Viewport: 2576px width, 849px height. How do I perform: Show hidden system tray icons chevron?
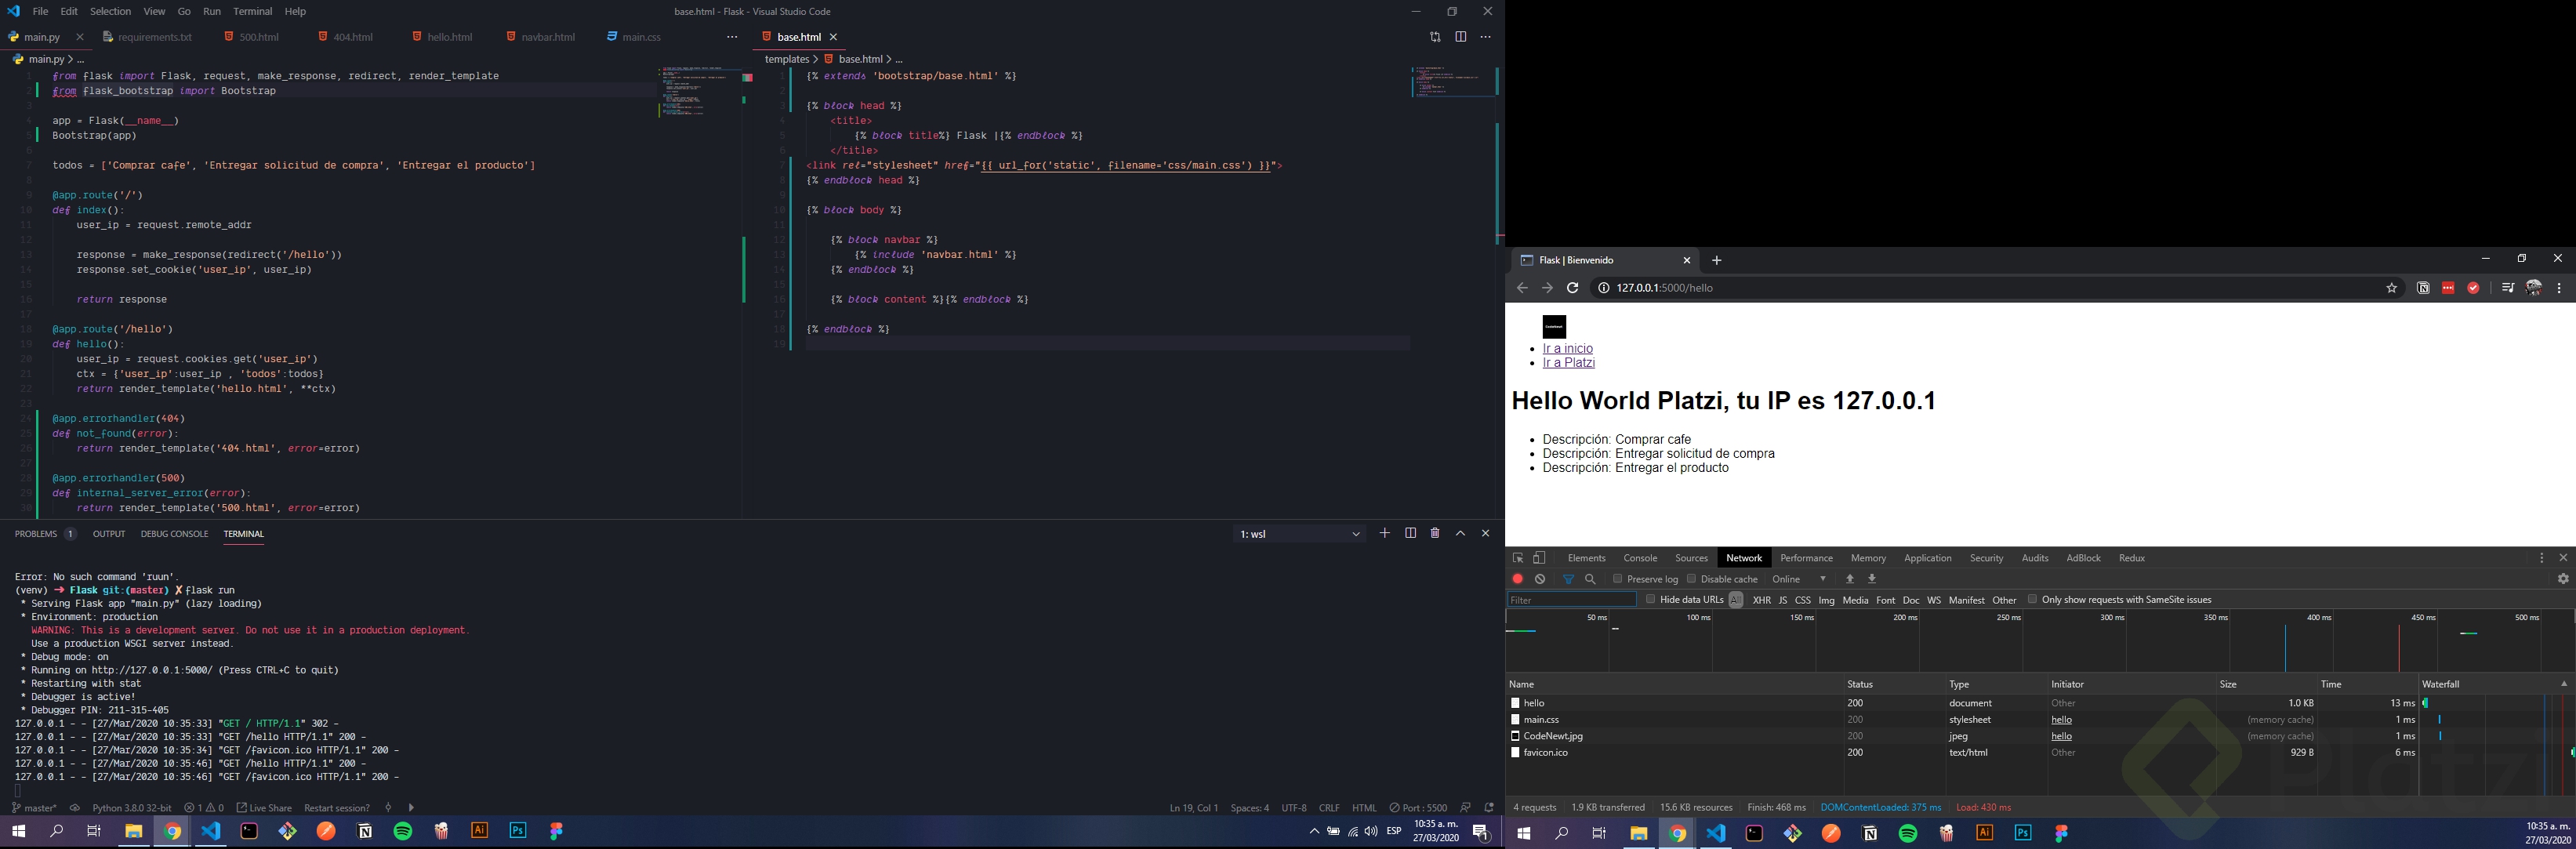point(1314,832)
